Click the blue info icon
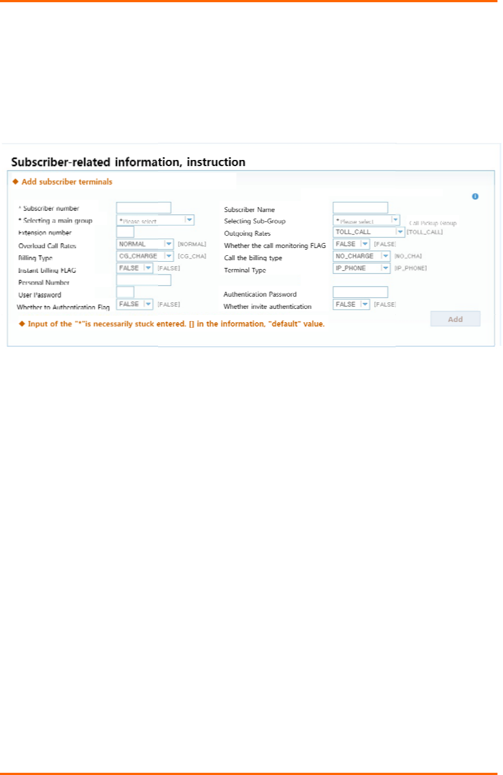Viewport: 503px width, 775px height. pyautogui.click(x=475, y=197)
